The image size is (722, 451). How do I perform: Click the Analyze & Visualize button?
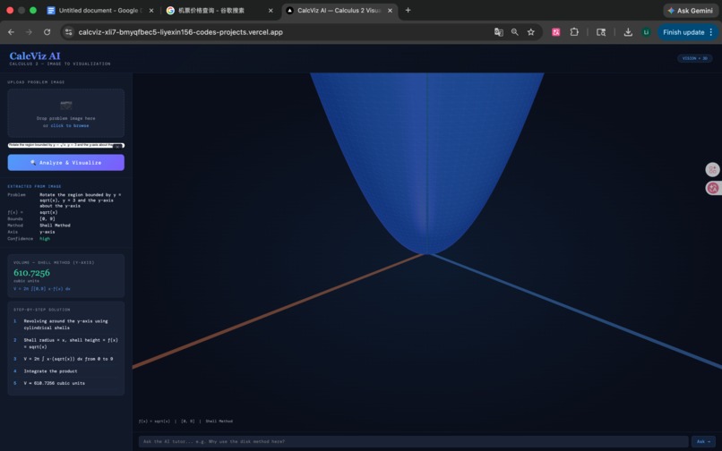[x=66, y=163]
